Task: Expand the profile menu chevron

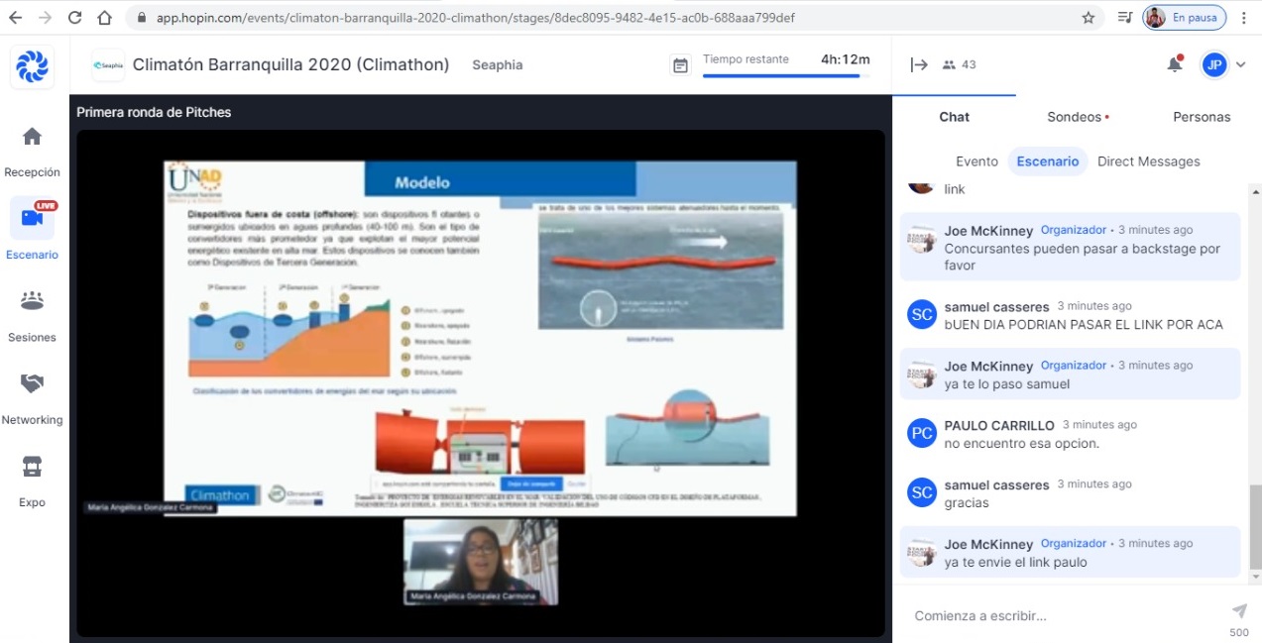Action: point(1240,65)
